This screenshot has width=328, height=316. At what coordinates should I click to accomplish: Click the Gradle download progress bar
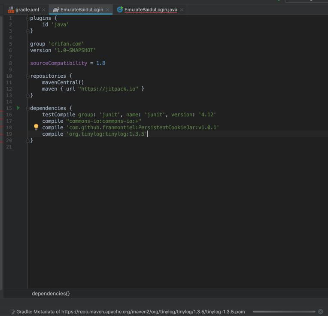pyautogui.click(x=284, y=312)
